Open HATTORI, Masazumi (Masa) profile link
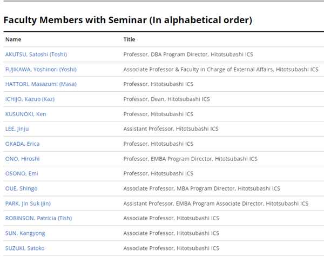The image size is (324, 257). coord(41,84)
